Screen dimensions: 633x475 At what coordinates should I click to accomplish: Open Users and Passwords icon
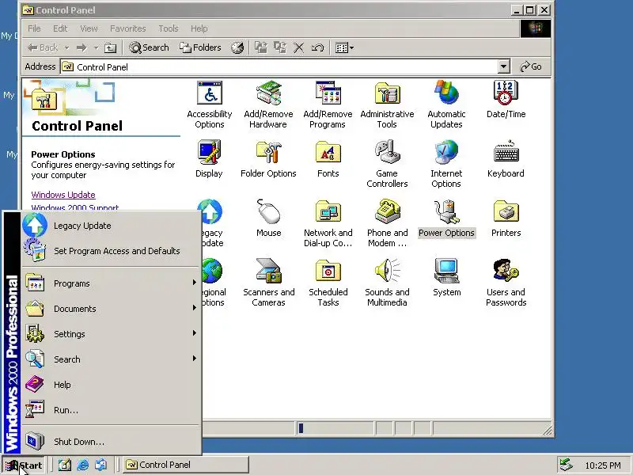coord(506,283)
